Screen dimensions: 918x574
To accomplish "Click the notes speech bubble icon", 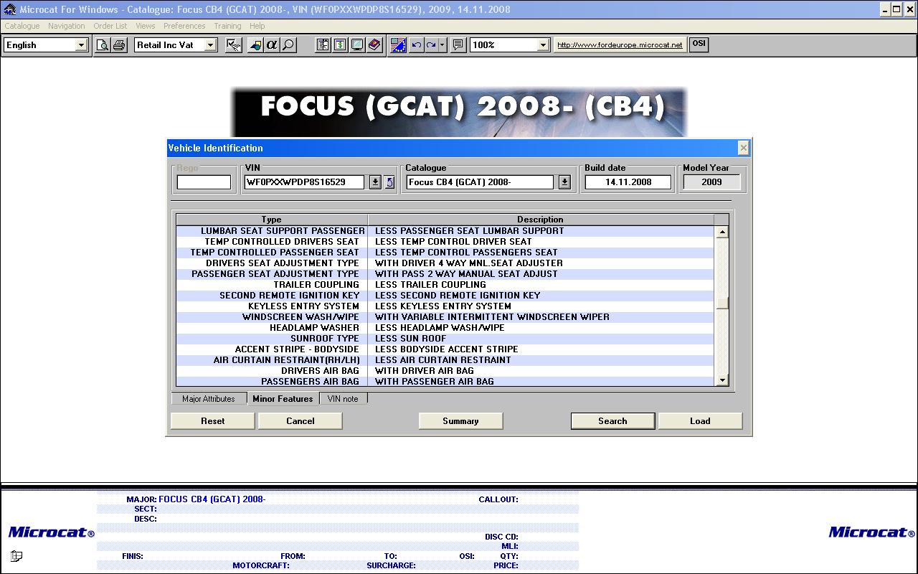I will 458,45.
